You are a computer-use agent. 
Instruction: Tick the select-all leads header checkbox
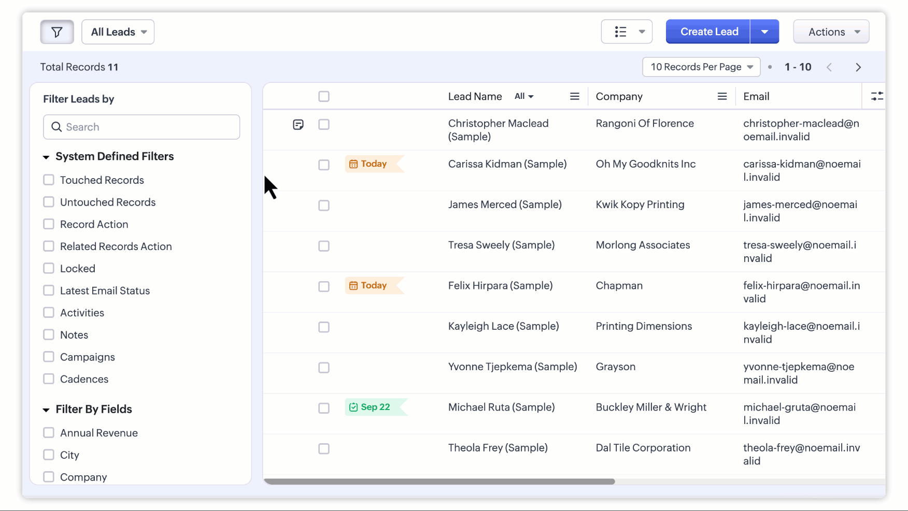(324, 96)
